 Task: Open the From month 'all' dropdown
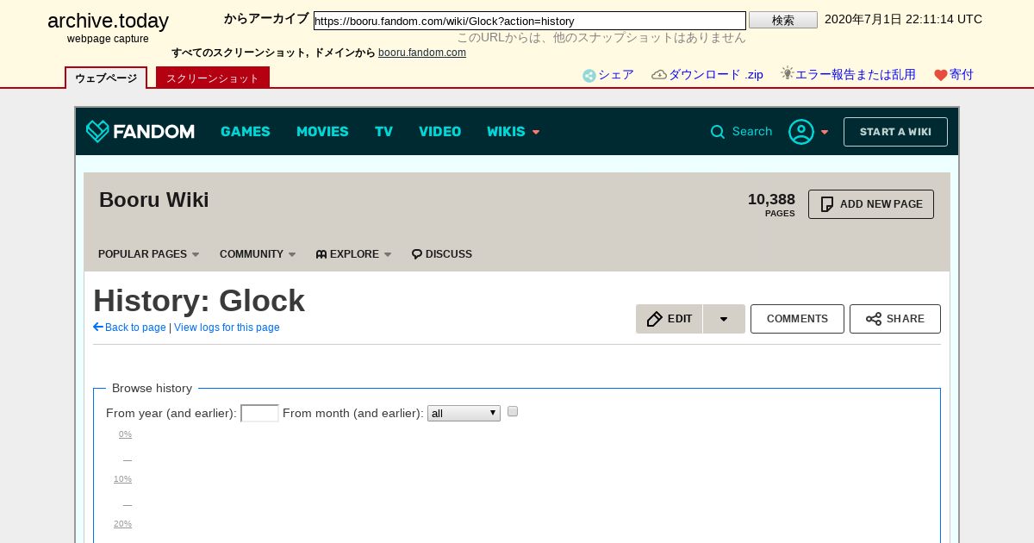464,414
